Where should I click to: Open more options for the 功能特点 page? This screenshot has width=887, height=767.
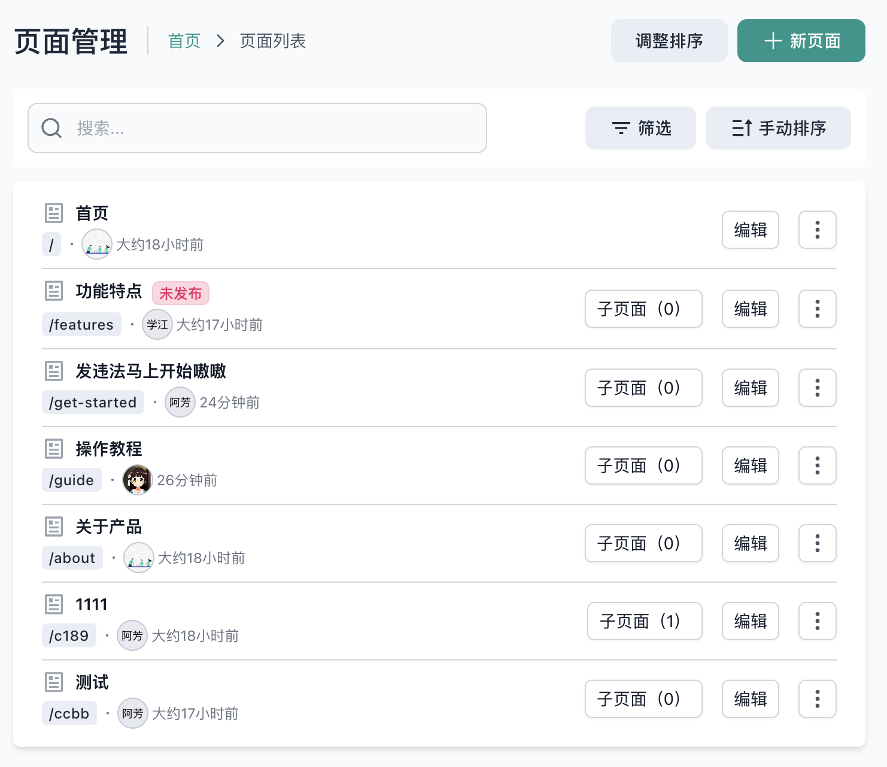tap(817, 309)
